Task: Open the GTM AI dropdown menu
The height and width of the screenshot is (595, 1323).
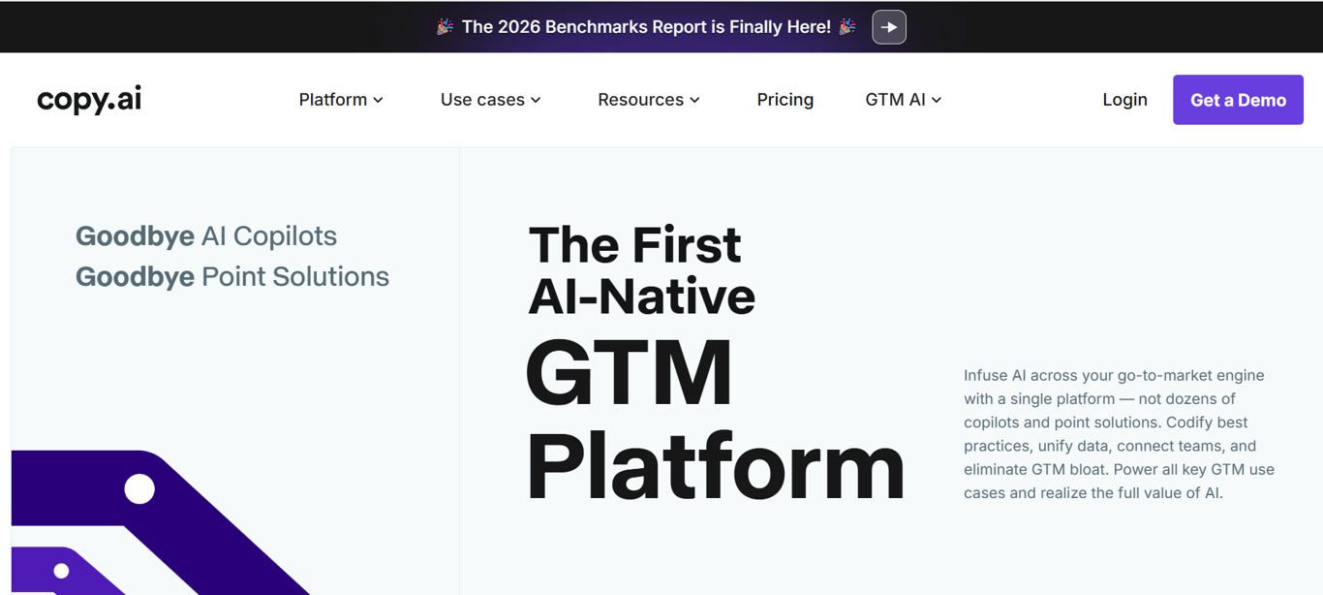Action: [x=904, y=100]
